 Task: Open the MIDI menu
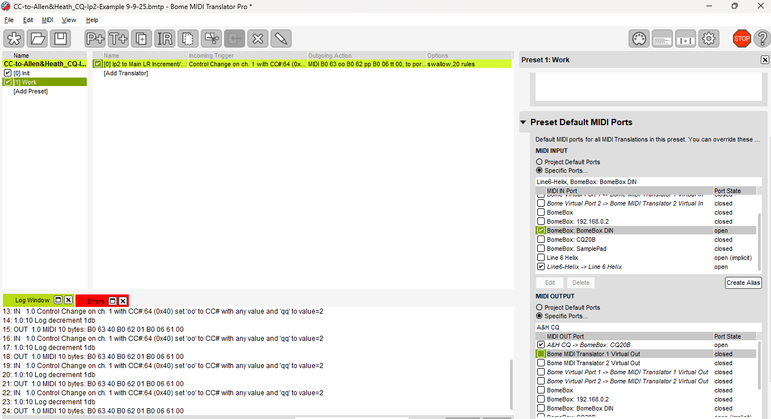[48, 20]
